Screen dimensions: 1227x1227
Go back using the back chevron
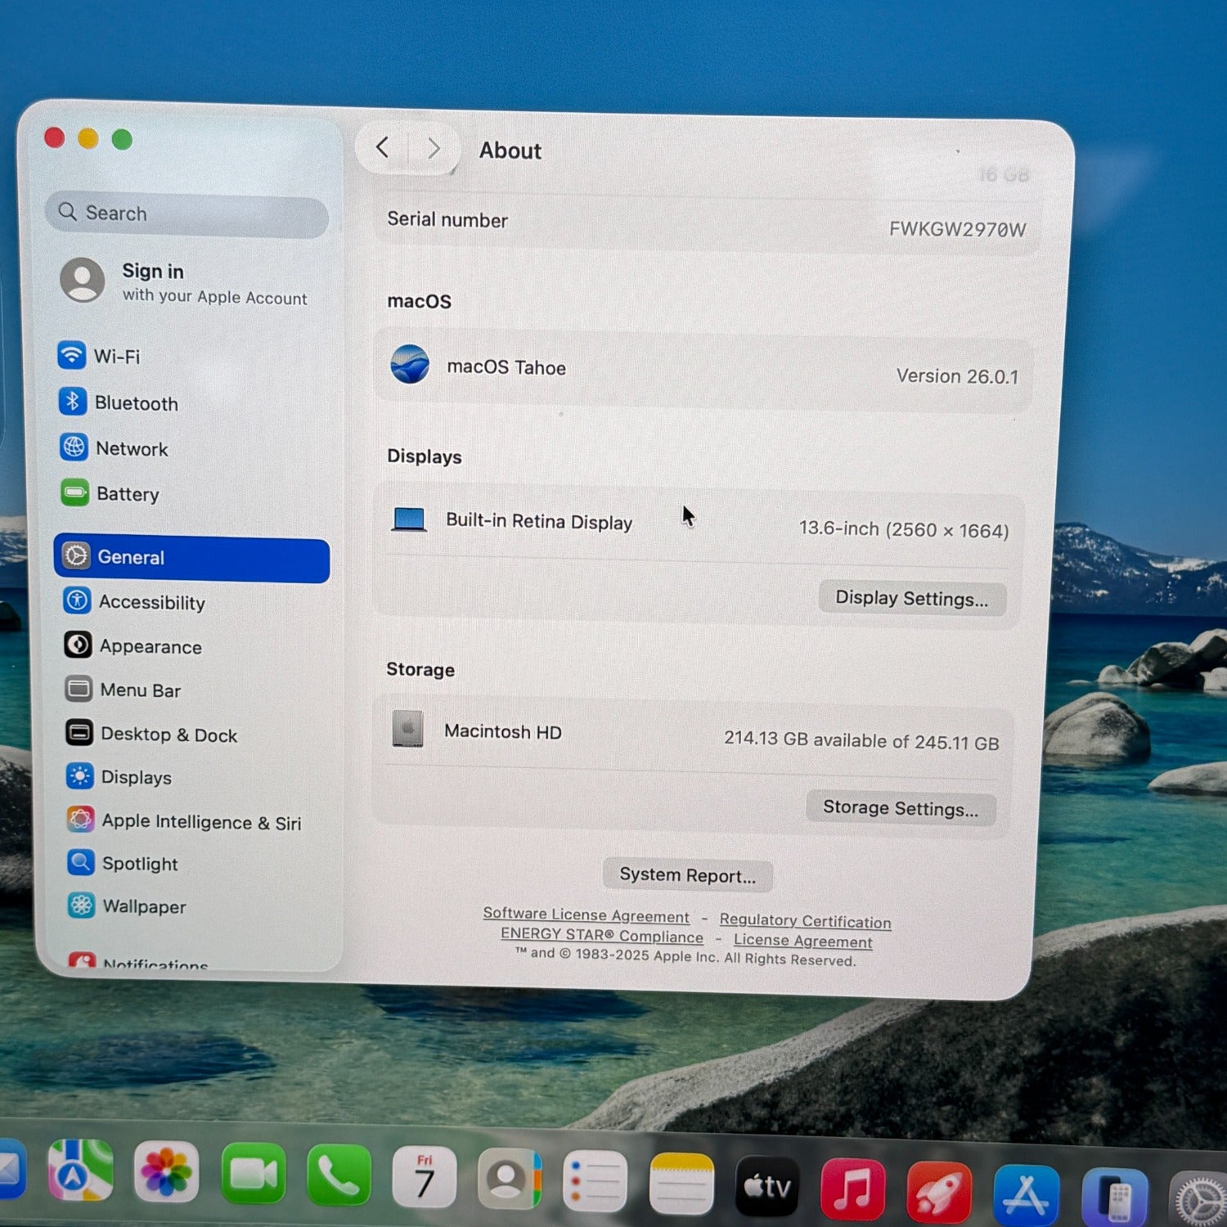click(x=382, y=148)
